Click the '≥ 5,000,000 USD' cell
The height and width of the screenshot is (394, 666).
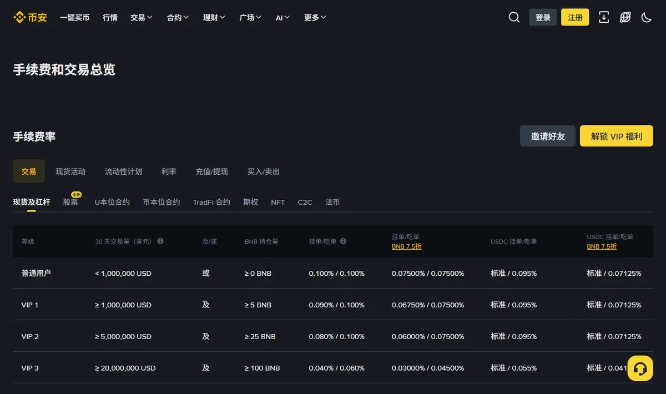click(x=123, y=336)
